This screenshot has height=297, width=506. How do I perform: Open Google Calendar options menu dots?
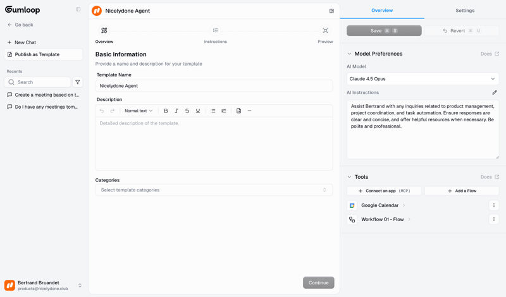pos(494,205)
